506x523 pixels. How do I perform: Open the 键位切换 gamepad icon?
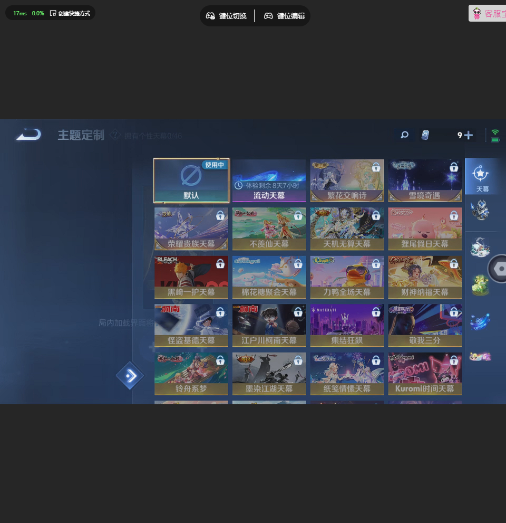pyautogui.click(x=210, y=16)
